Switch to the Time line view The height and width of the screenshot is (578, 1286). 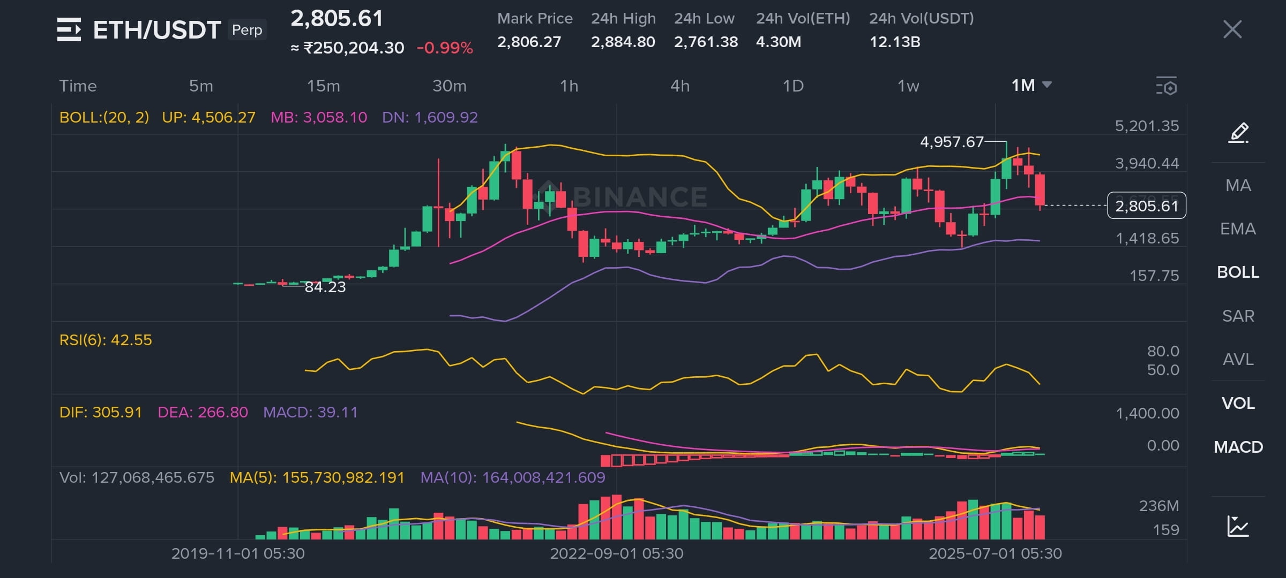[78, 86]
